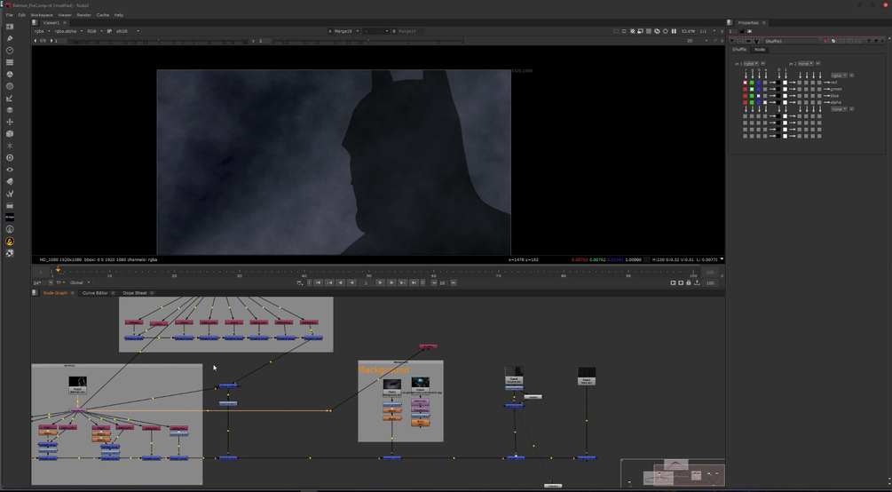Open the 3D nodes cube icon

pos(10,134)
